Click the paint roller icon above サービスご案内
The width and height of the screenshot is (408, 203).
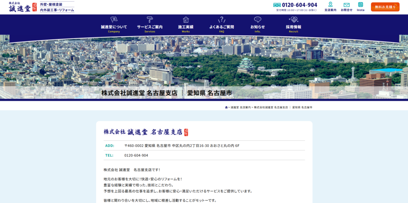tap(150, 19)
